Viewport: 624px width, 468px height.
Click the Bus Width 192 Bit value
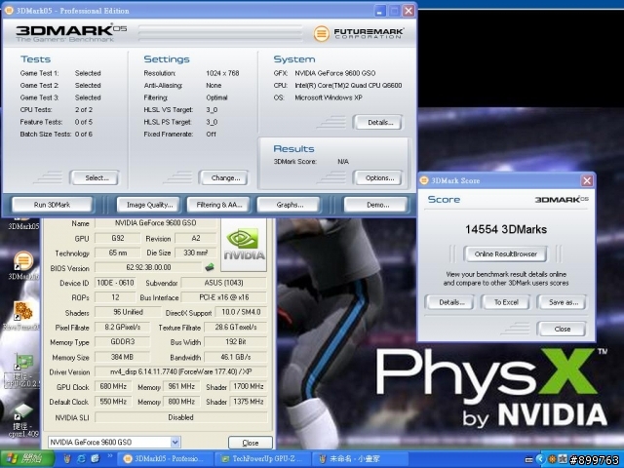click(236, 342)
